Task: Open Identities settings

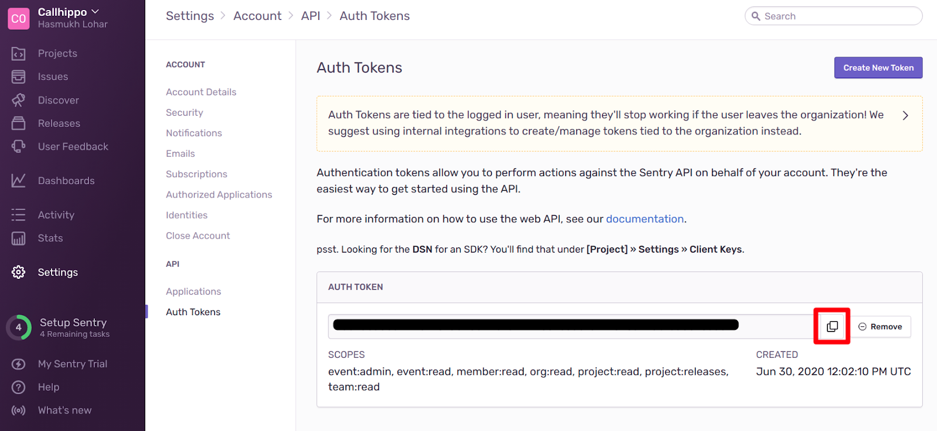Action: click(x=186, y=215)
